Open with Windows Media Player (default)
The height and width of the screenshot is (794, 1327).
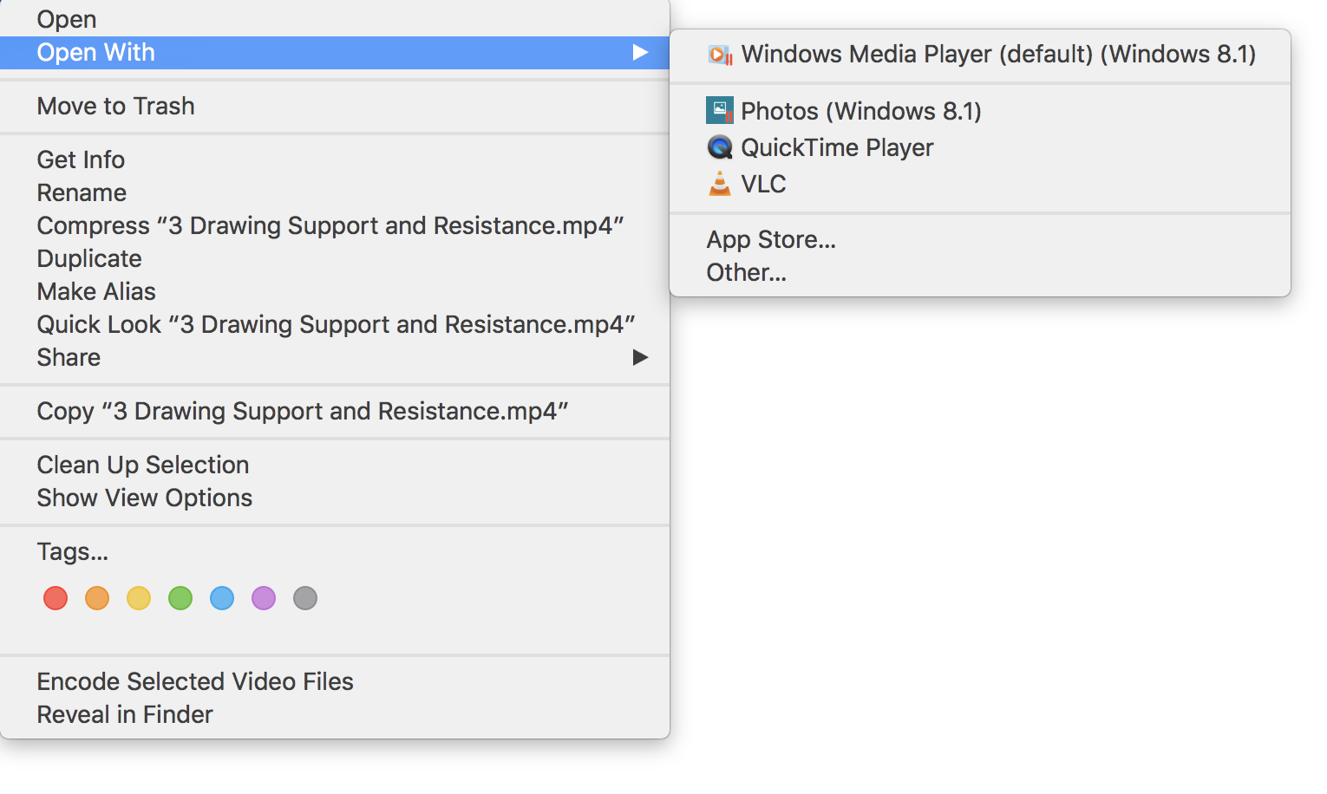[x=980, y=55]
